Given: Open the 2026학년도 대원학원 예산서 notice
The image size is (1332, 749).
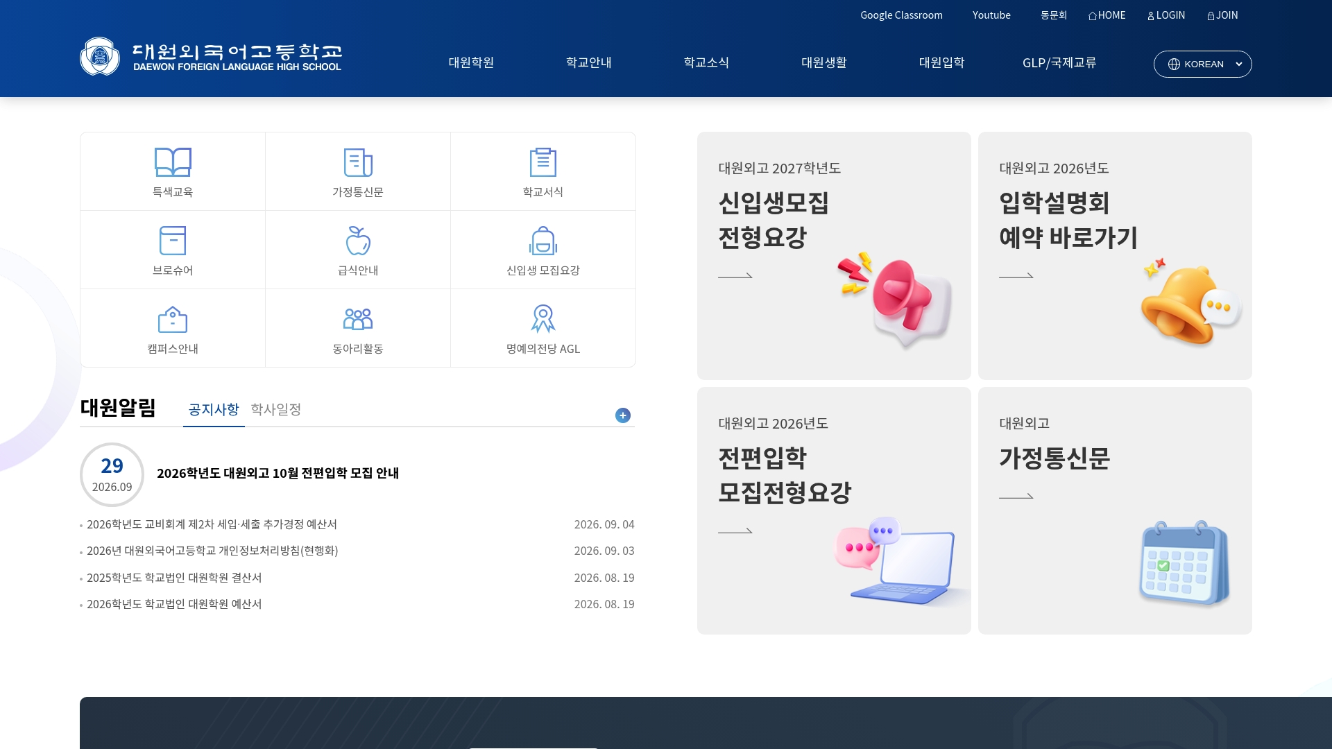Looking at the screenshot, I should point(174,604).
